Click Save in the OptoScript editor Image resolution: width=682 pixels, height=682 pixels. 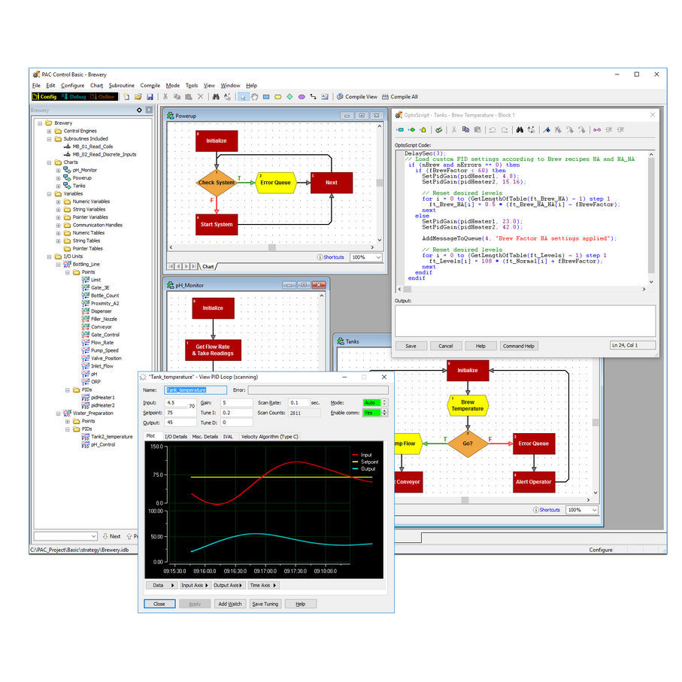(411, 346)
